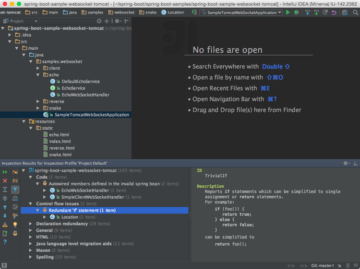360x269 pixels.
Task: Click the Apply quick fix lightbulb icon
Action: pyautogui.click(x=15, y=224)
